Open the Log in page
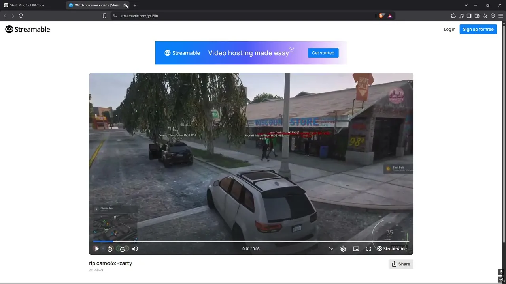The height and width of the screenshot is (284, 506). 449,29
